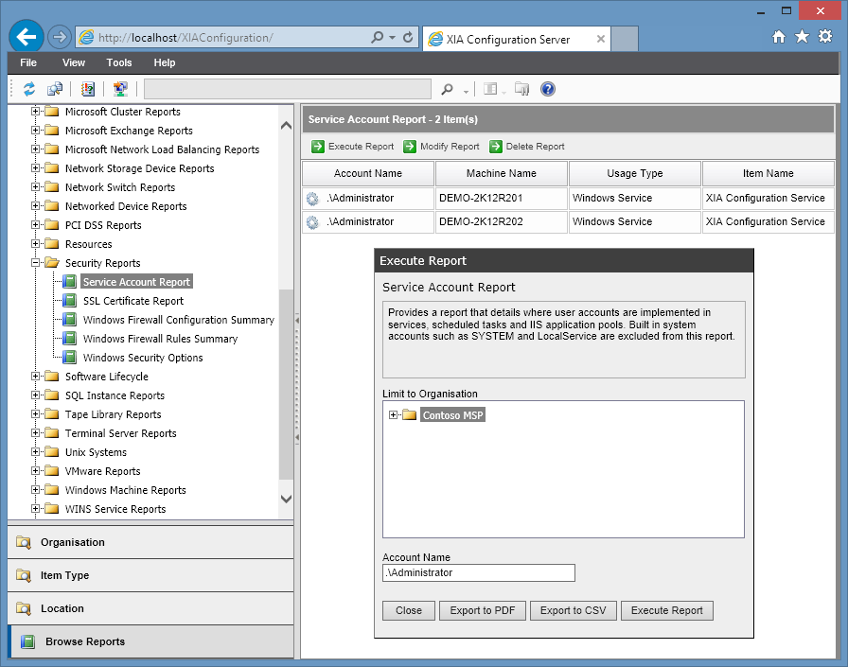Open the browser home icon
This screenshot has width=848, height=667.
pos(778,37)
